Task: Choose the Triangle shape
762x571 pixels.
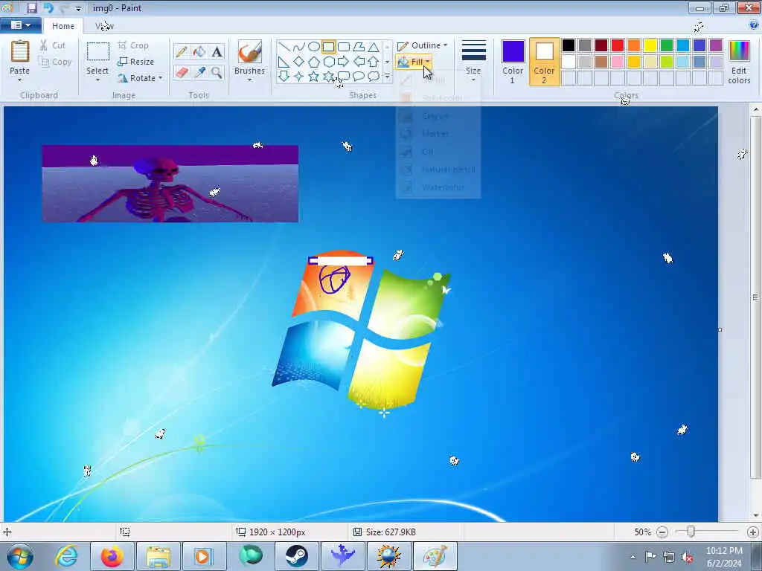Action: click(x=374, y=47)
